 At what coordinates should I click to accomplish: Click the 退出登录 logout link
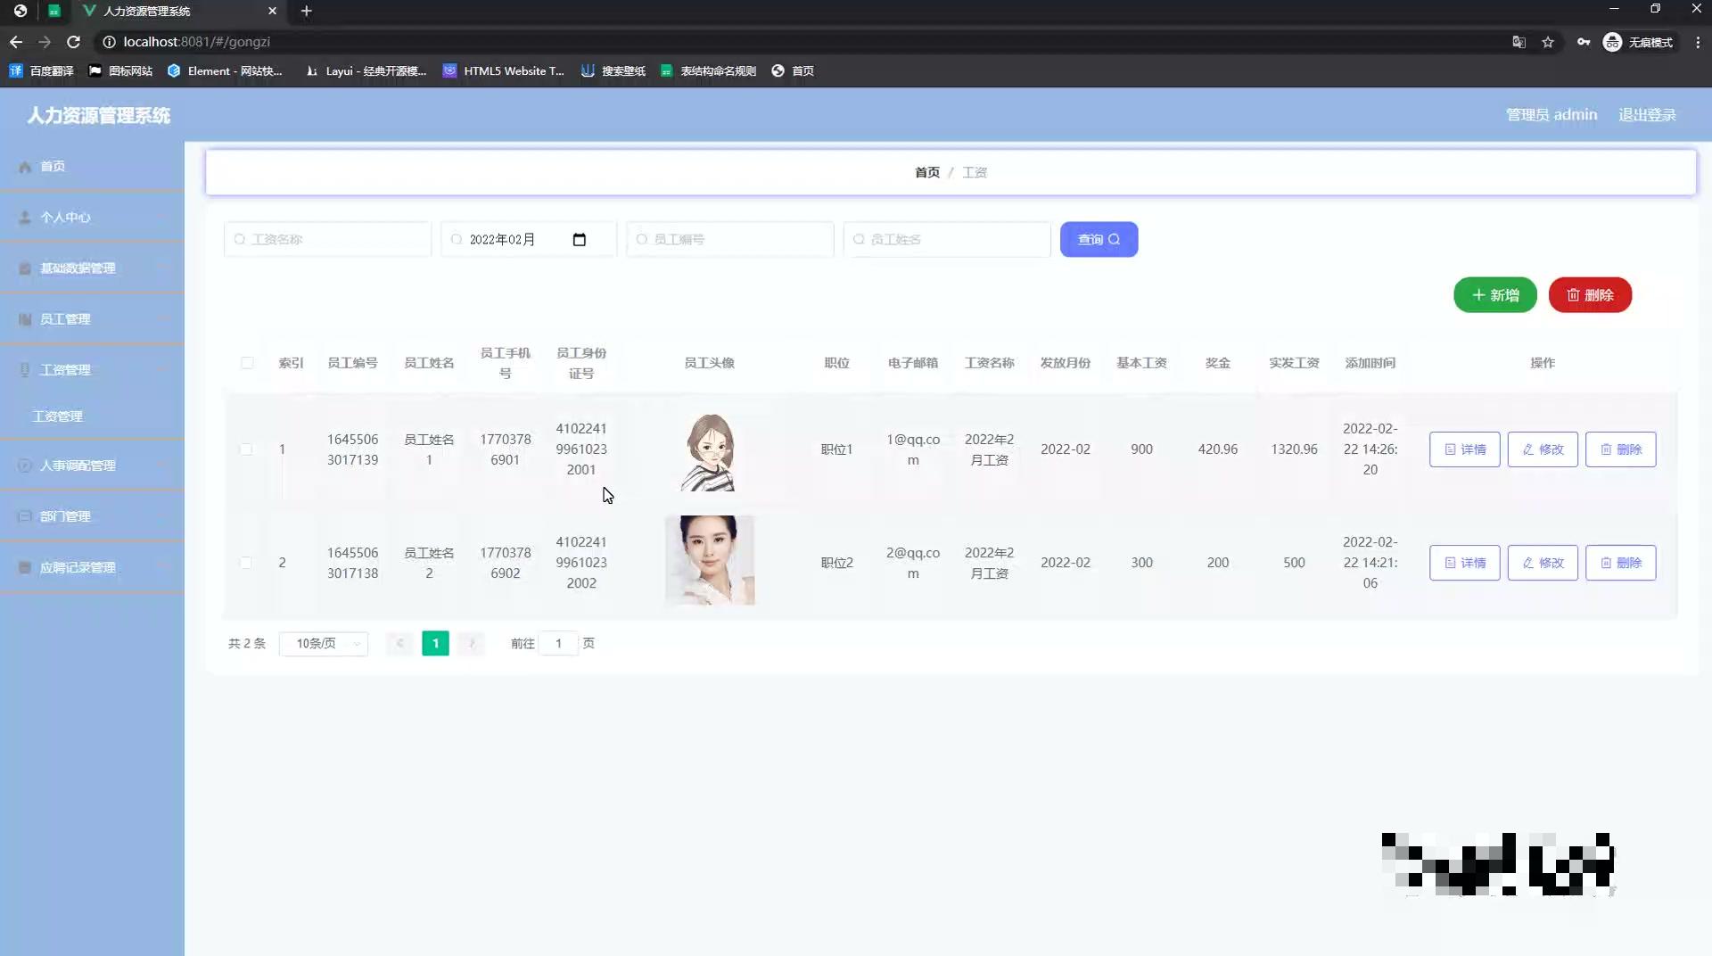pyautogui.click(x=1647, y=114)
